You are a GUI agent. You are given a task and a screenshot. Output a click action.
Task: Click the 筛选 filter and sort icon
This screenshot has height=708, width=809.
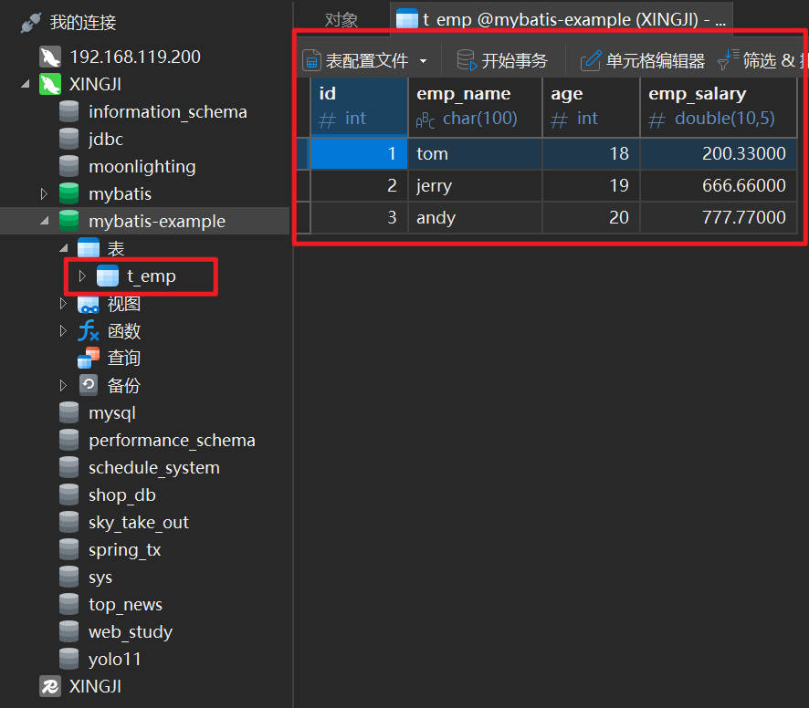coord(727,61)
